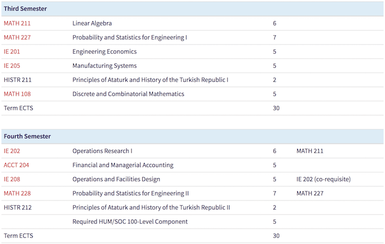Screen dimensions: 385x244
Task: Open the MATH 228 course link
Action: coord(17,193)
